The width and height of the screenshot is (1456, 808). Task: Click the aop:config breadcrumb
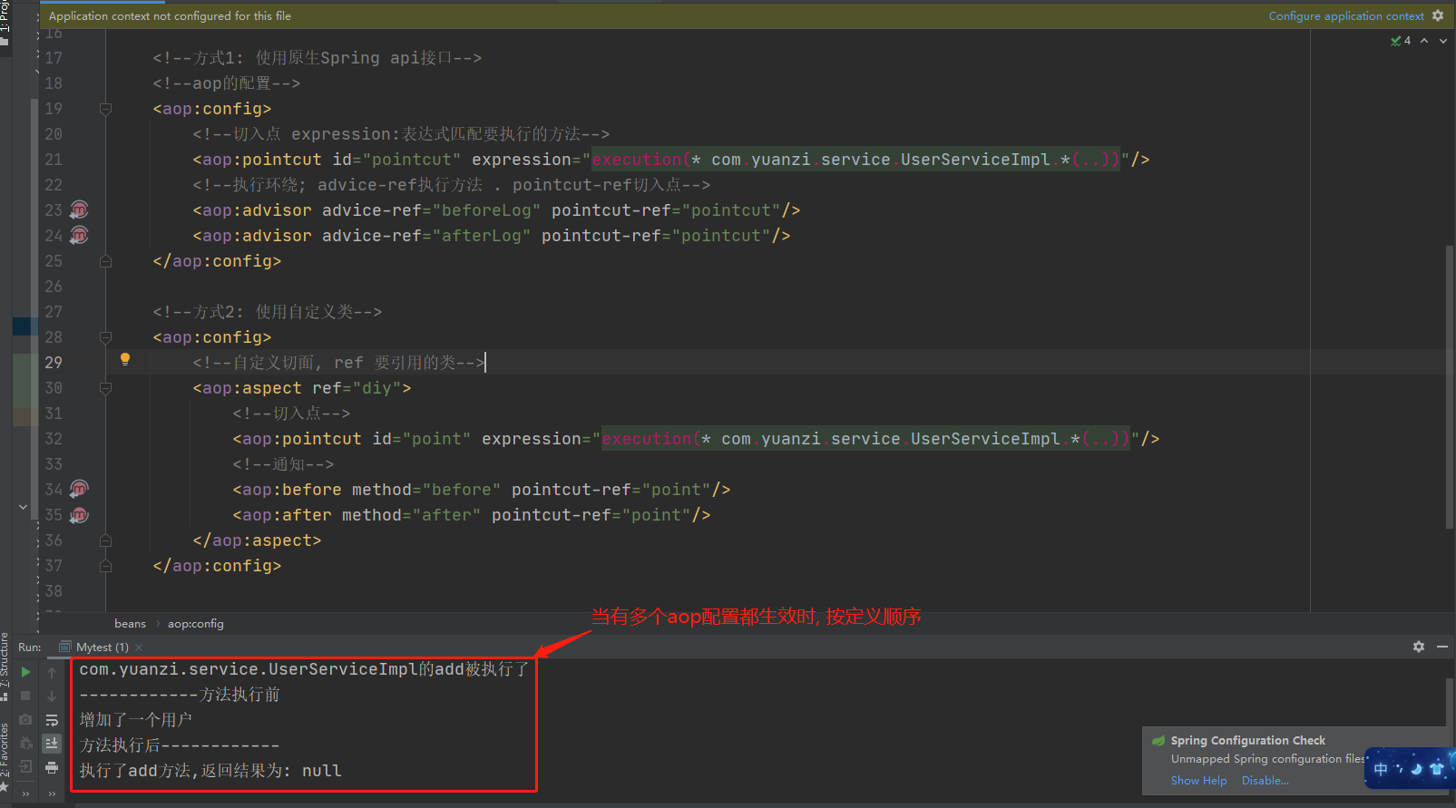pyautogui.click(x=195, y=624)
